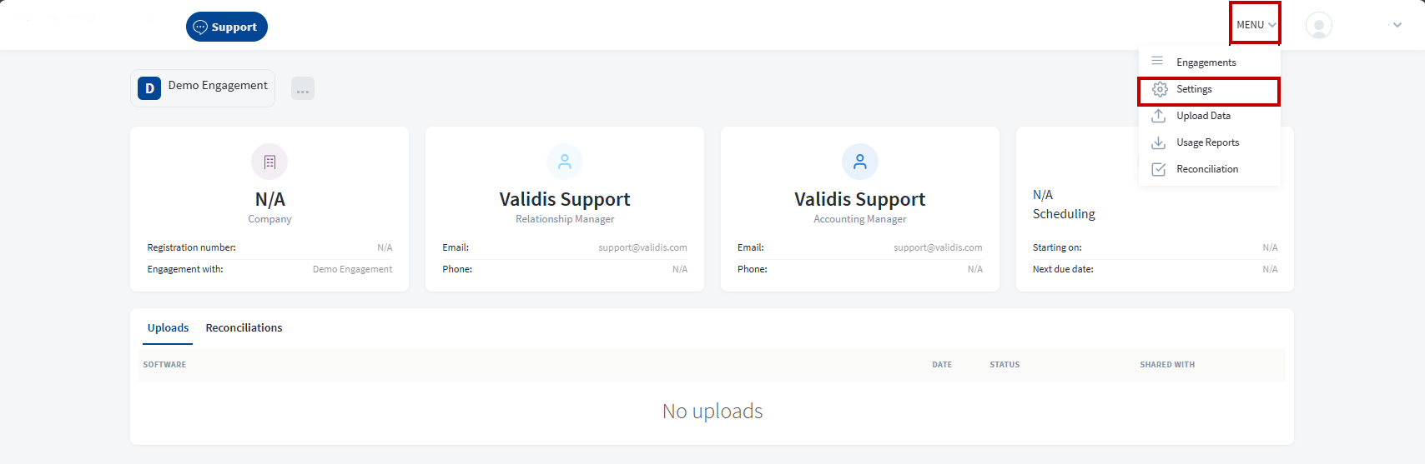Switch to the Reconciliations tab

tap(244, 327)
